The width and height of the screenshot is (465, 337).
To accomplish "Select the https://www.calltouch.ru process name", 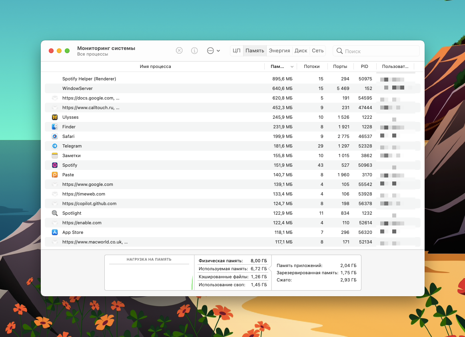I will pyautogui.click(x=91, y=108).
